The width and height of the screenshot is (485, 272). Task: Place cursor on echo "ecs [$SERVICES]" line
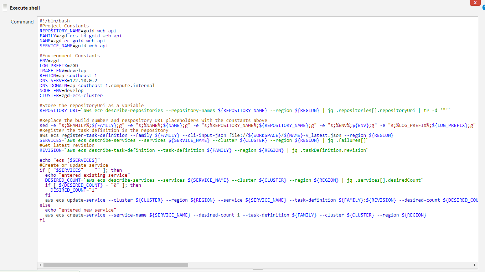pos(70,160)
